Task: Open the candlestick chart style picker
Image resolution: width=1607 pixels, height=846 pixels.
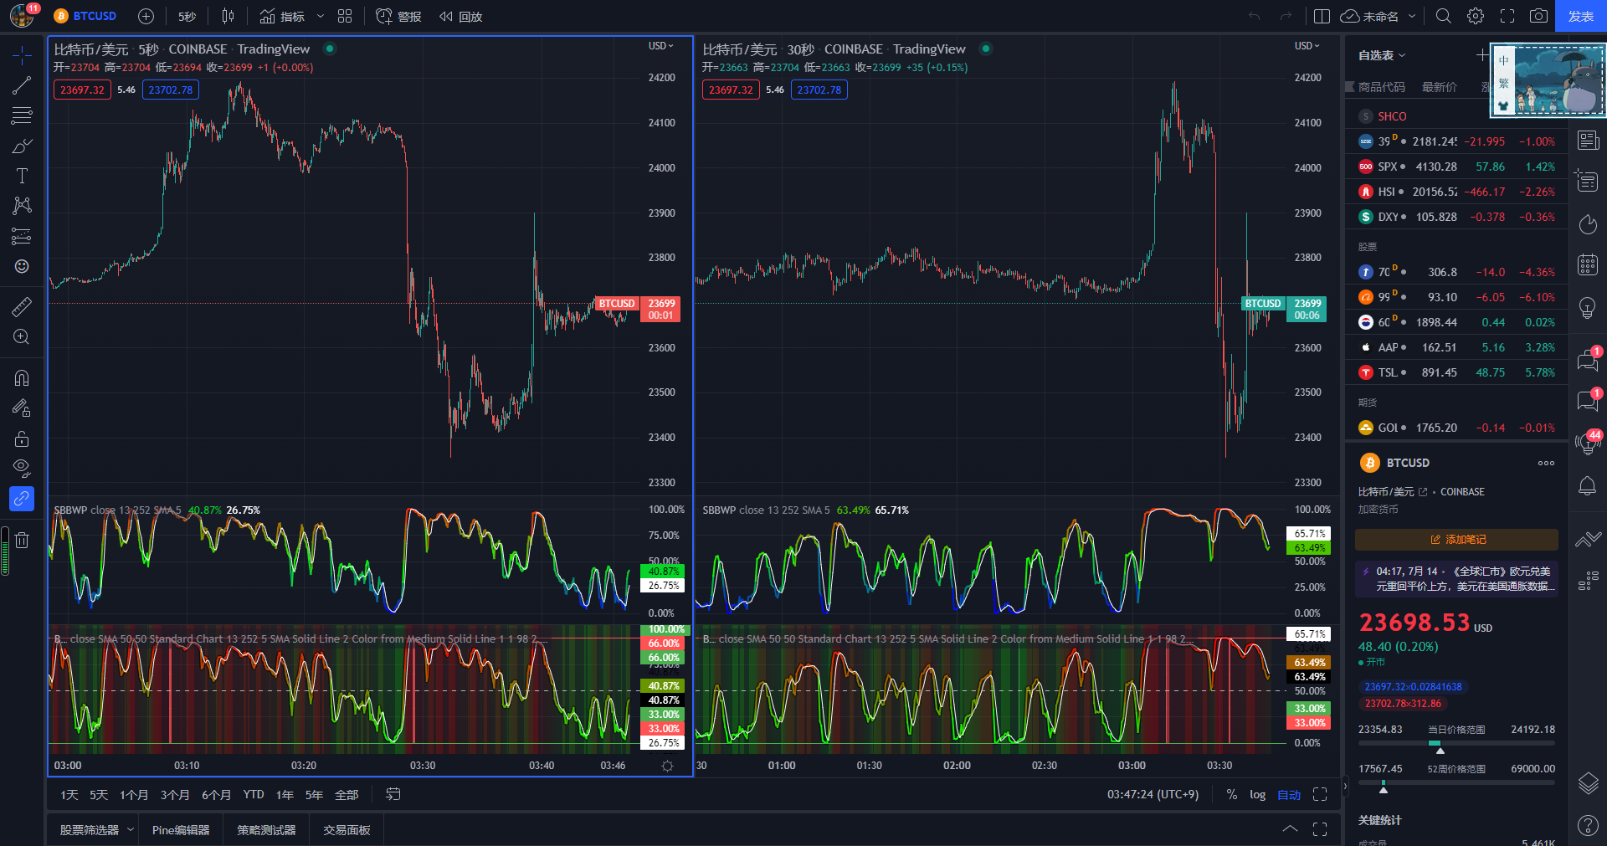Action: click(228, 16)
